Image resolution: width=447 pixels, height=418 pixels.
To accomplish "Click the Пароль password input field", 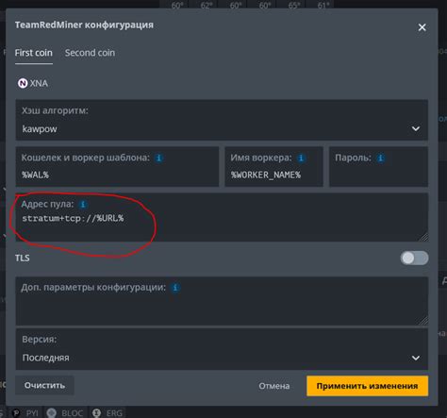I will coord(378,167).
